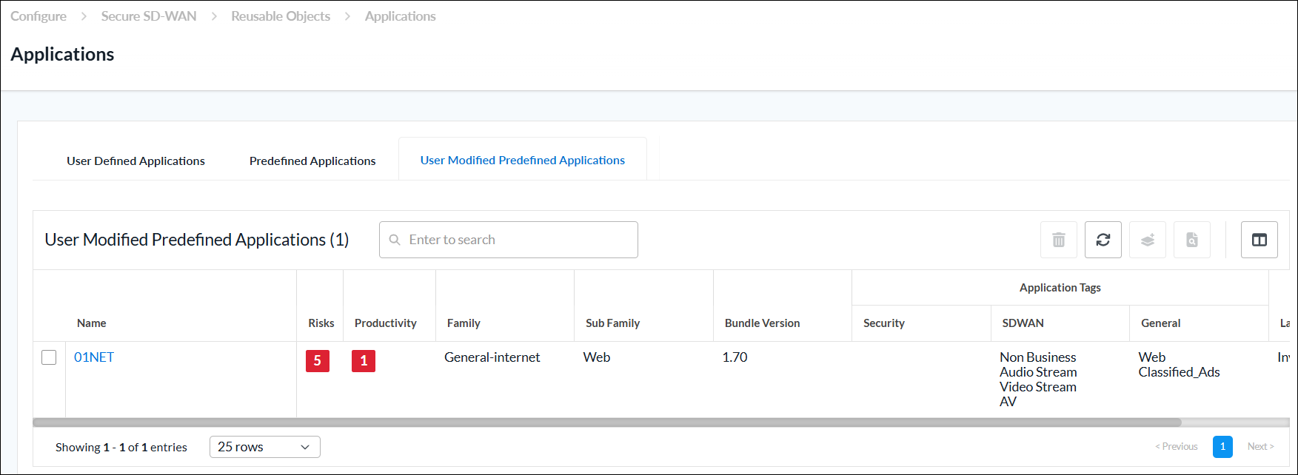This screenshot has width=1298, height=475.
Task: Click the magnifier icon in search box
Action: click(x=395, y=240)
